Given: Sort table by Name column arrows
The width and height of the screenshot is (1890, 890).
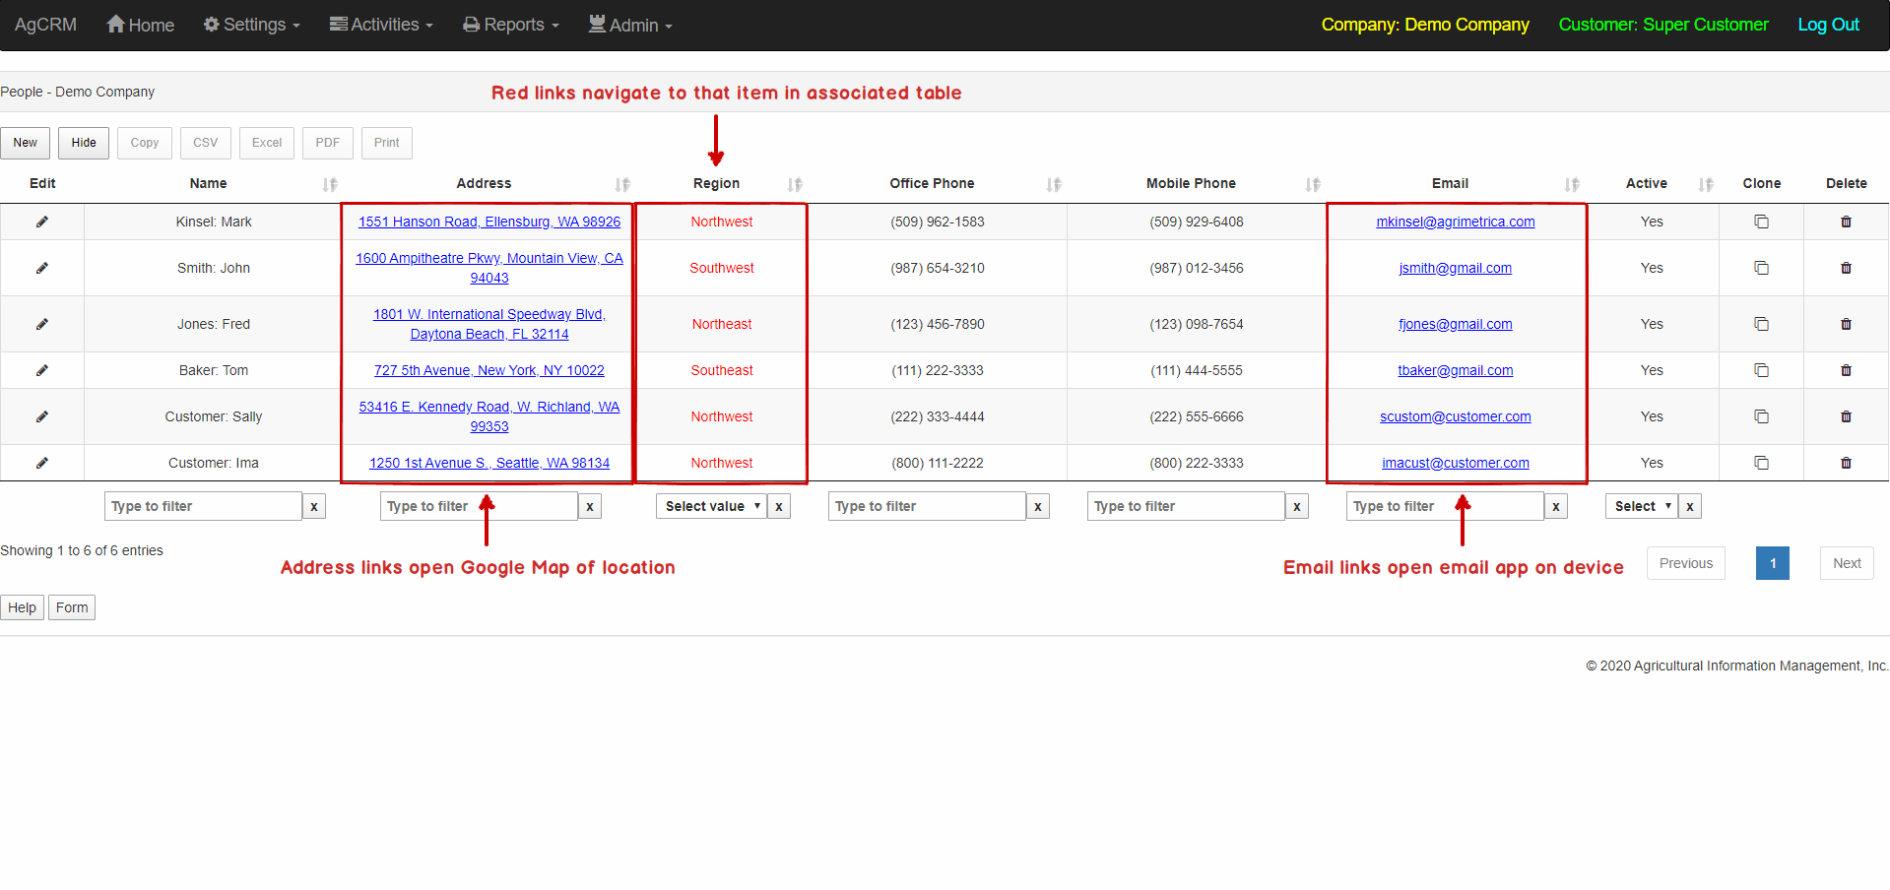Looking at the screenshot, I should [x=330, y=184].
